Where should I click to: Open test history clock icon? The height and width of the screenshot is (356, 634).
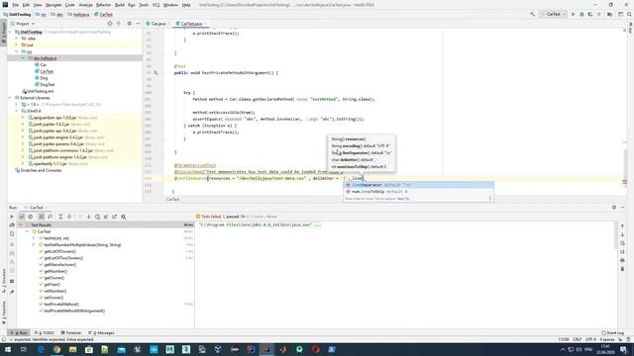[x=97, y=217]
